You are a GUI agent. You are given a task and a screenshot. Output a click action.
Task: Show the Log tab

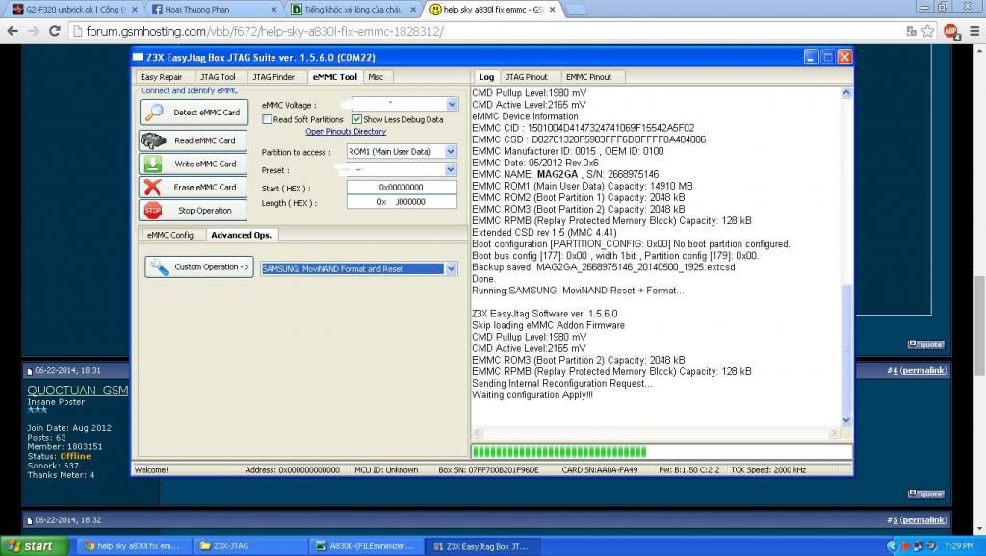pyautogui.click(x=486, y=77)
